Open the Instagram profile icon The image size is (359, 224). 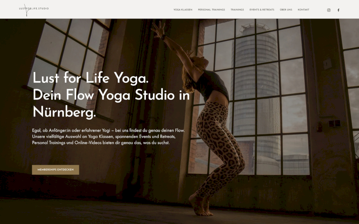[328, 10]
